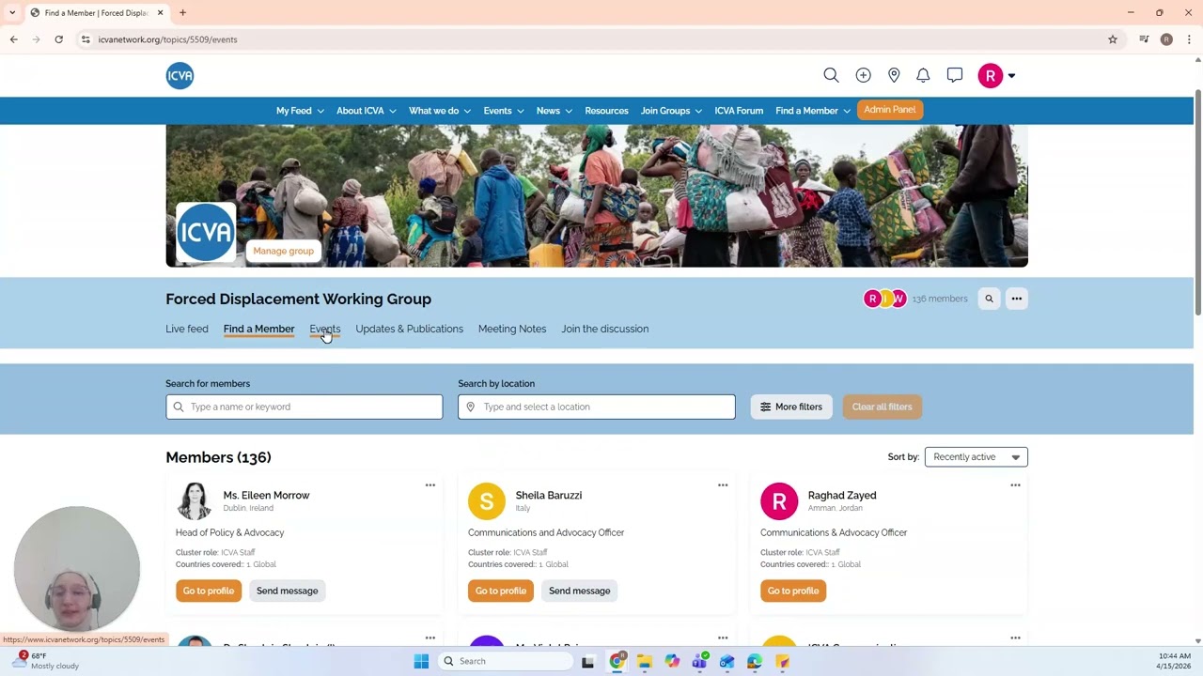Expand the Join Groups menu
This screenshot has width=1203, height=676.
click(x=671, y=111)
